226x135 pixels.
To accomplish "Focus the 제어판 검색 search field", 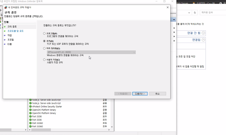I will (213, 12).
